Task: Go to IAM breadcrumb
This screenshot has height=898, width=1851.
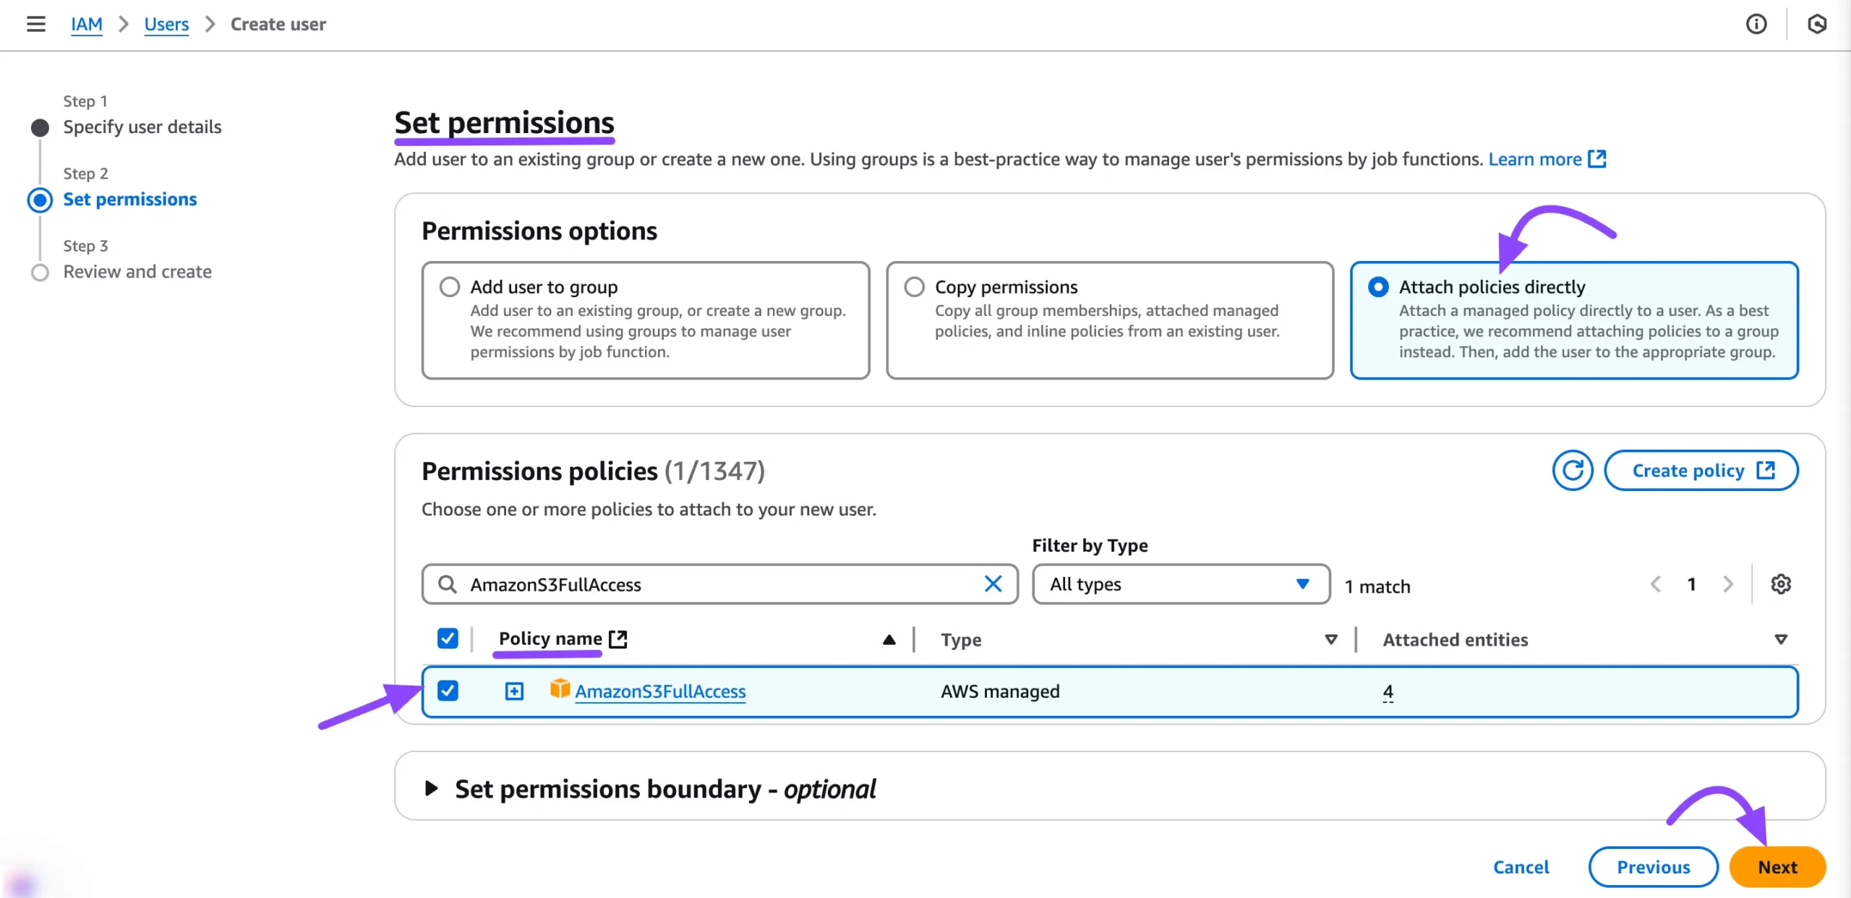Action: point(87,24)
